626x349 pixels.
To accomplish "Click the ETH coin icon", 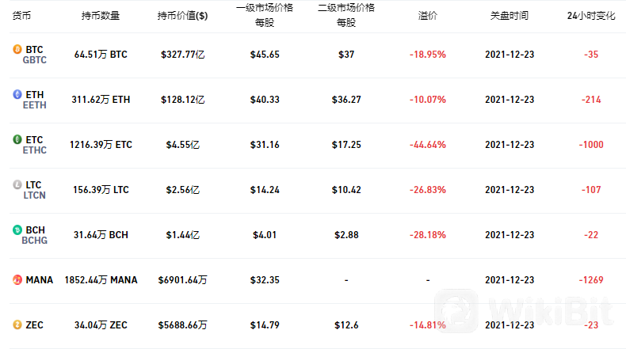I will (x=17, y=94).
